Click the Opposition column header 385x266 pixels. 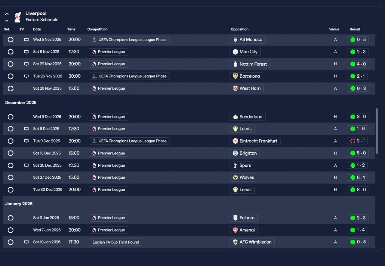point(240,29)
